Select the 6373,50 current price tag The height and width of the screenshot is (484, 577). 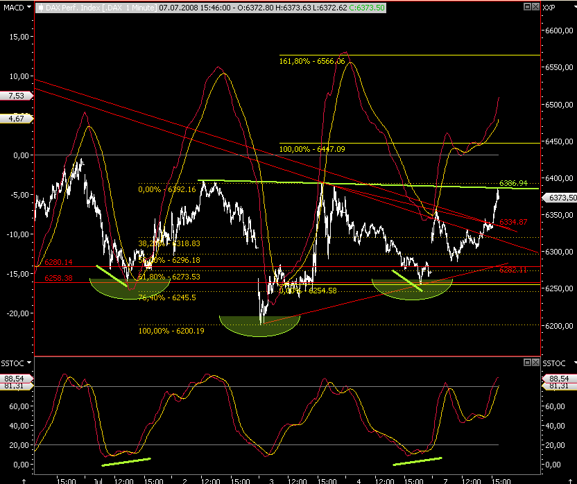coord(560,198)
